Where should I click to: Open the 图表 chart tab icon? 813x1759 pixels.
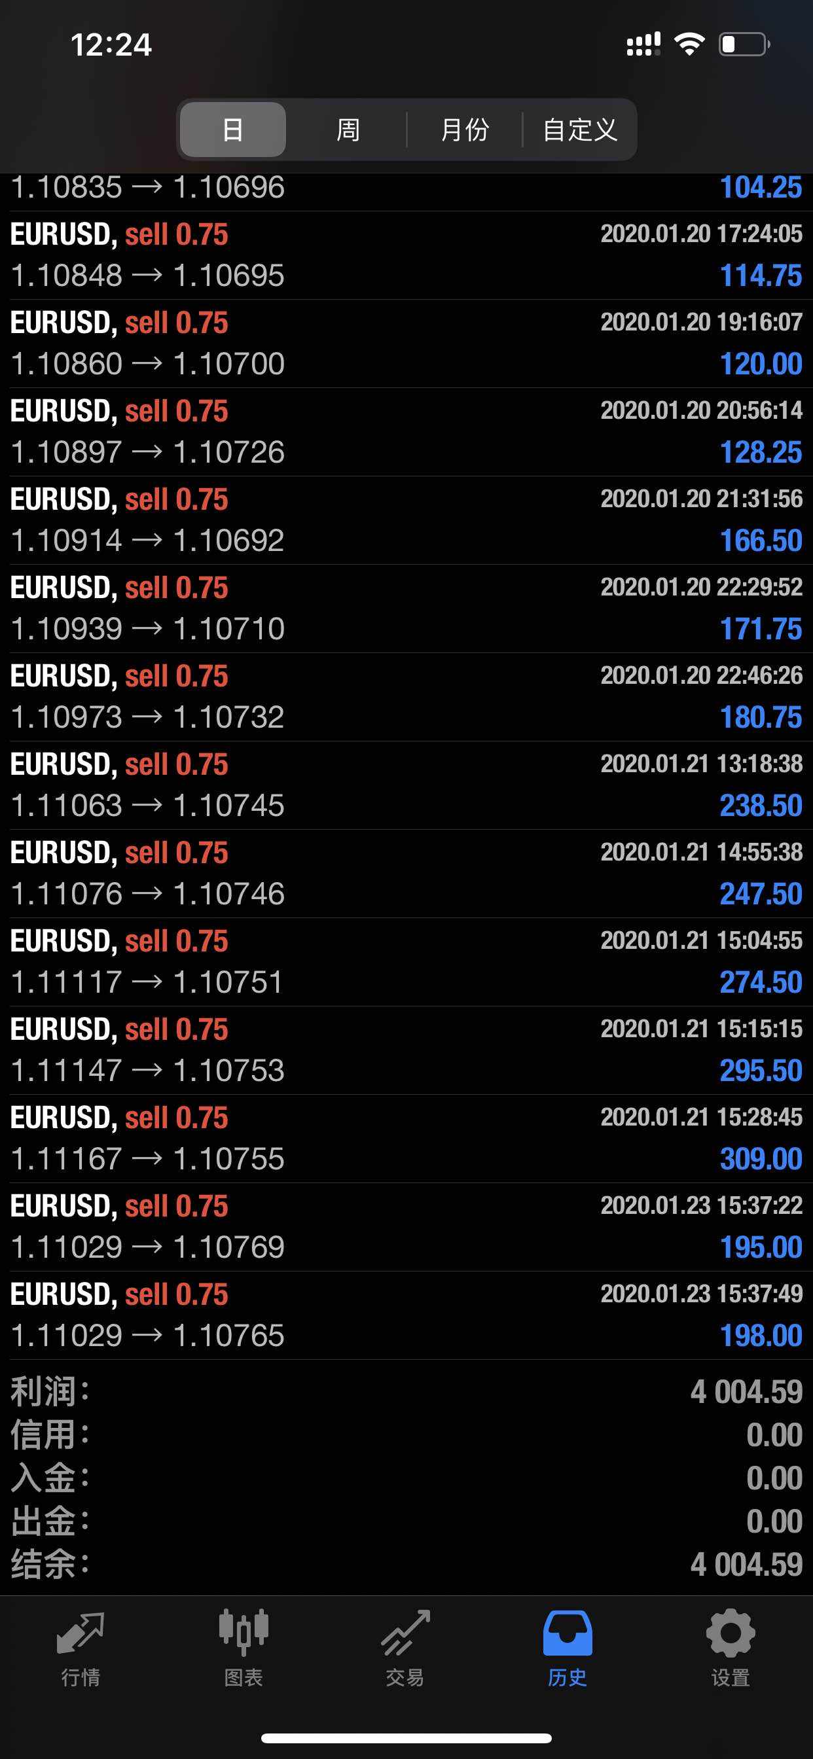click(x=244, y=1633)
